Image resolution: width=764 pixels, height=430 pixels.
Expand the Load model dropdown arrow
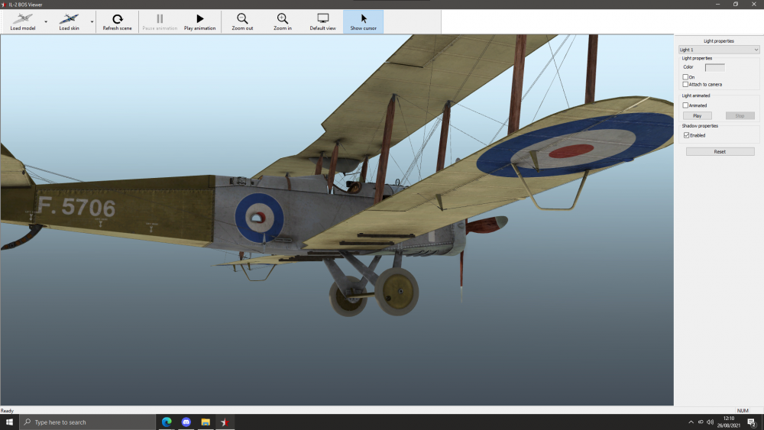pos(46,22)
